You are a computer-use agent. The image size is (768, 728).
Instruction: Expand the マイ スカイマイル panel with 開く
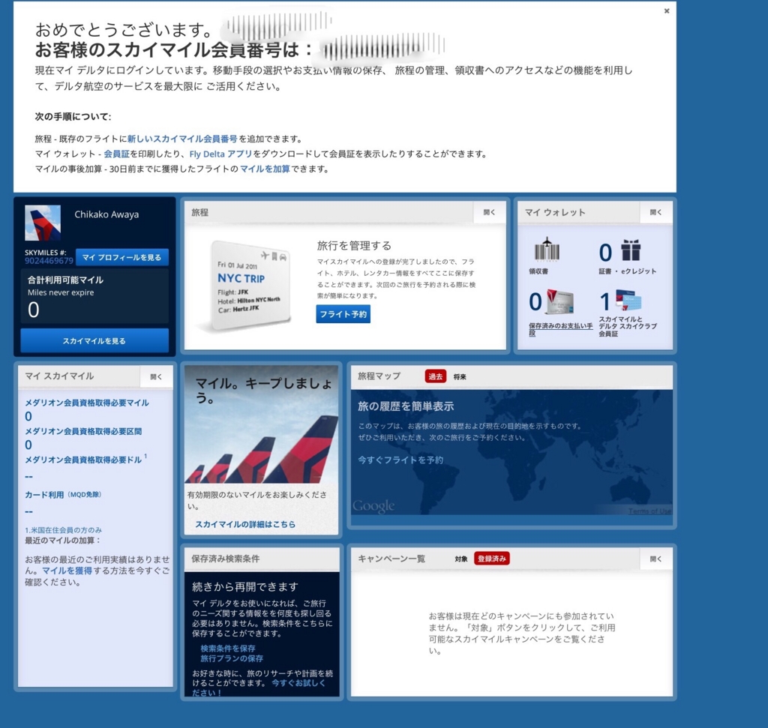click(156, 377)
